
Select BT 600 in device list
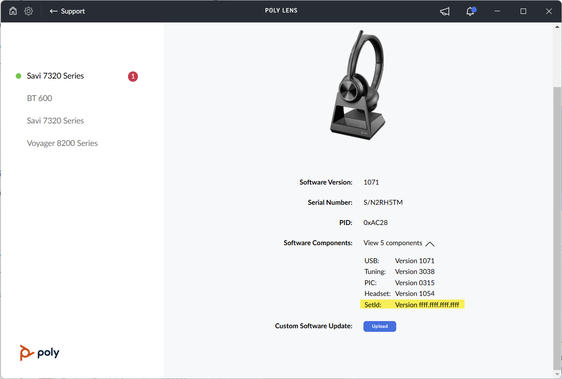(x=40, y=98)
